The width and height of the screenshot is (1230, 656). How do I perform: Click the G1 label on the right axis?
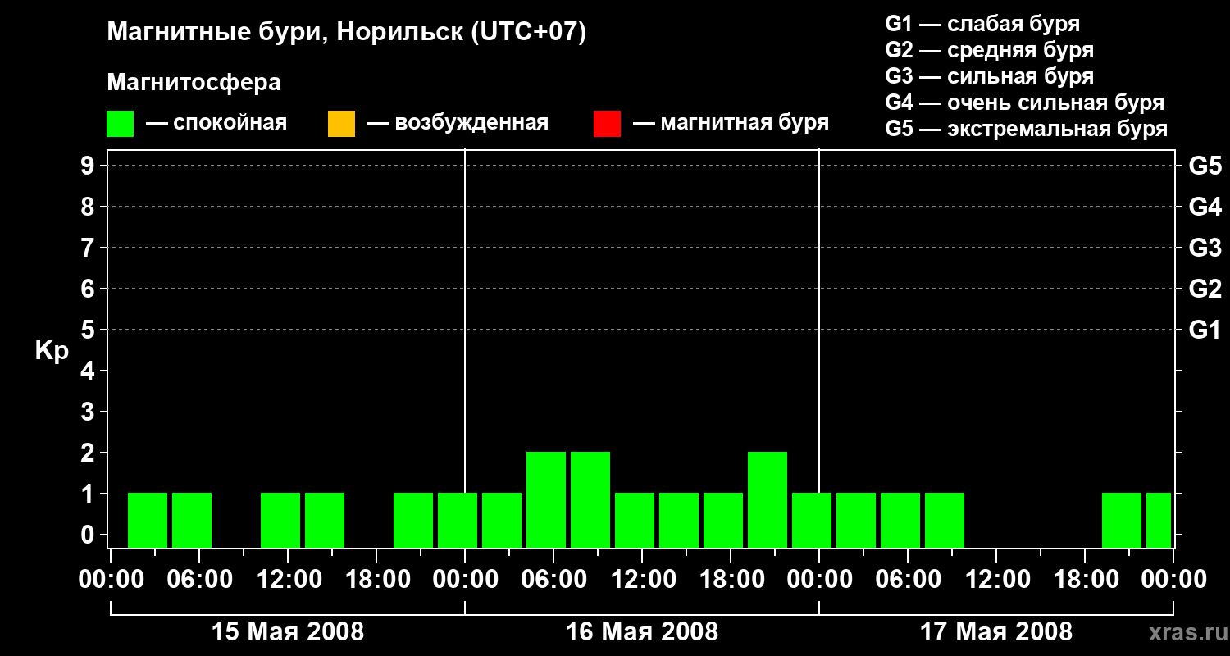coord(1205,330)
